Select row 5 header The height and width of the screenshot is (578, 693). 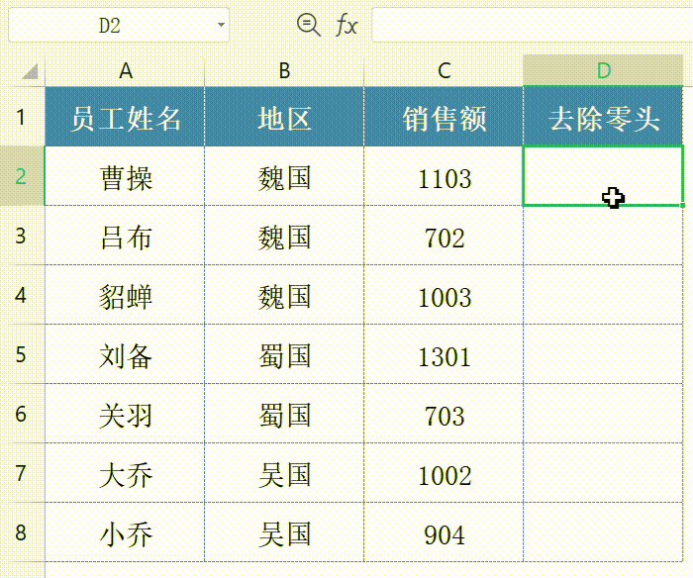click(x=22, y=354)
